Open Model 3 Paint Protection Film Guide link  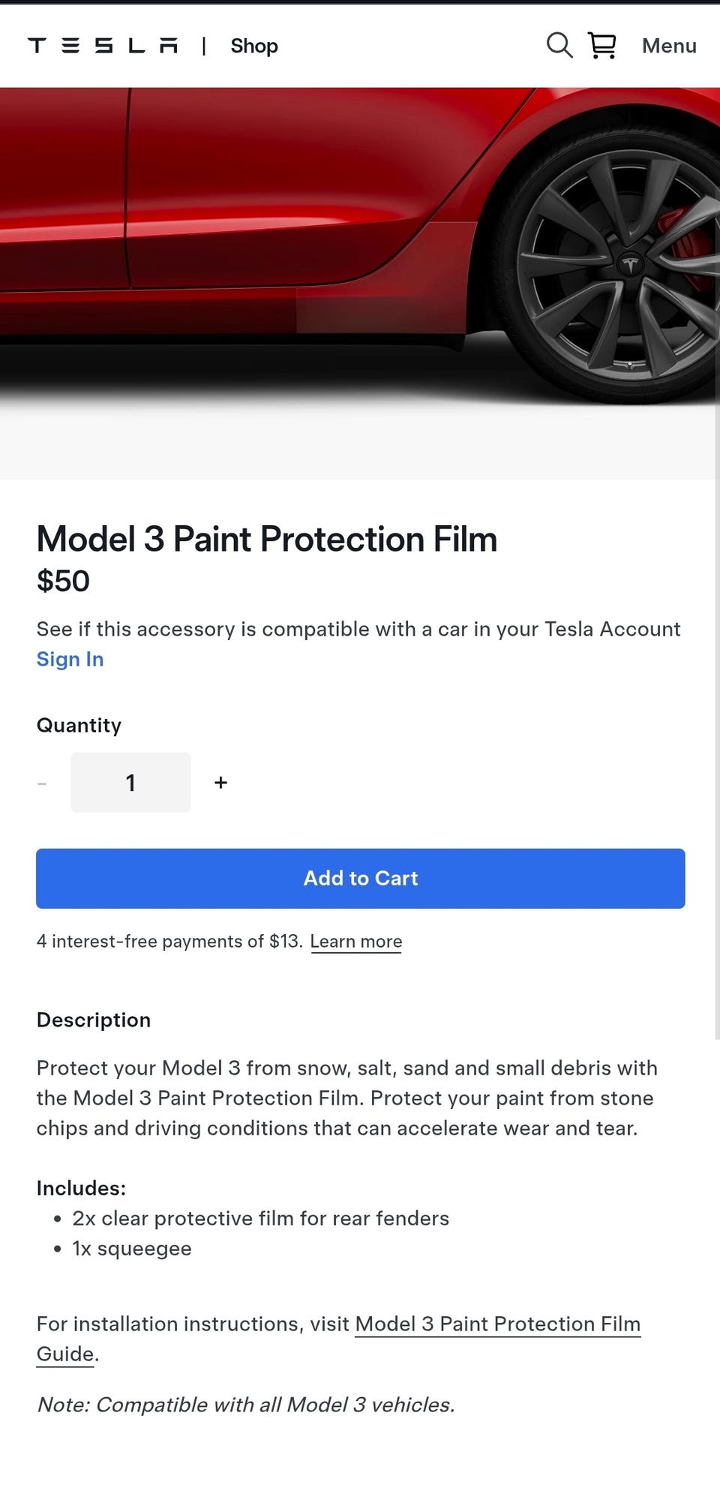497,1324
